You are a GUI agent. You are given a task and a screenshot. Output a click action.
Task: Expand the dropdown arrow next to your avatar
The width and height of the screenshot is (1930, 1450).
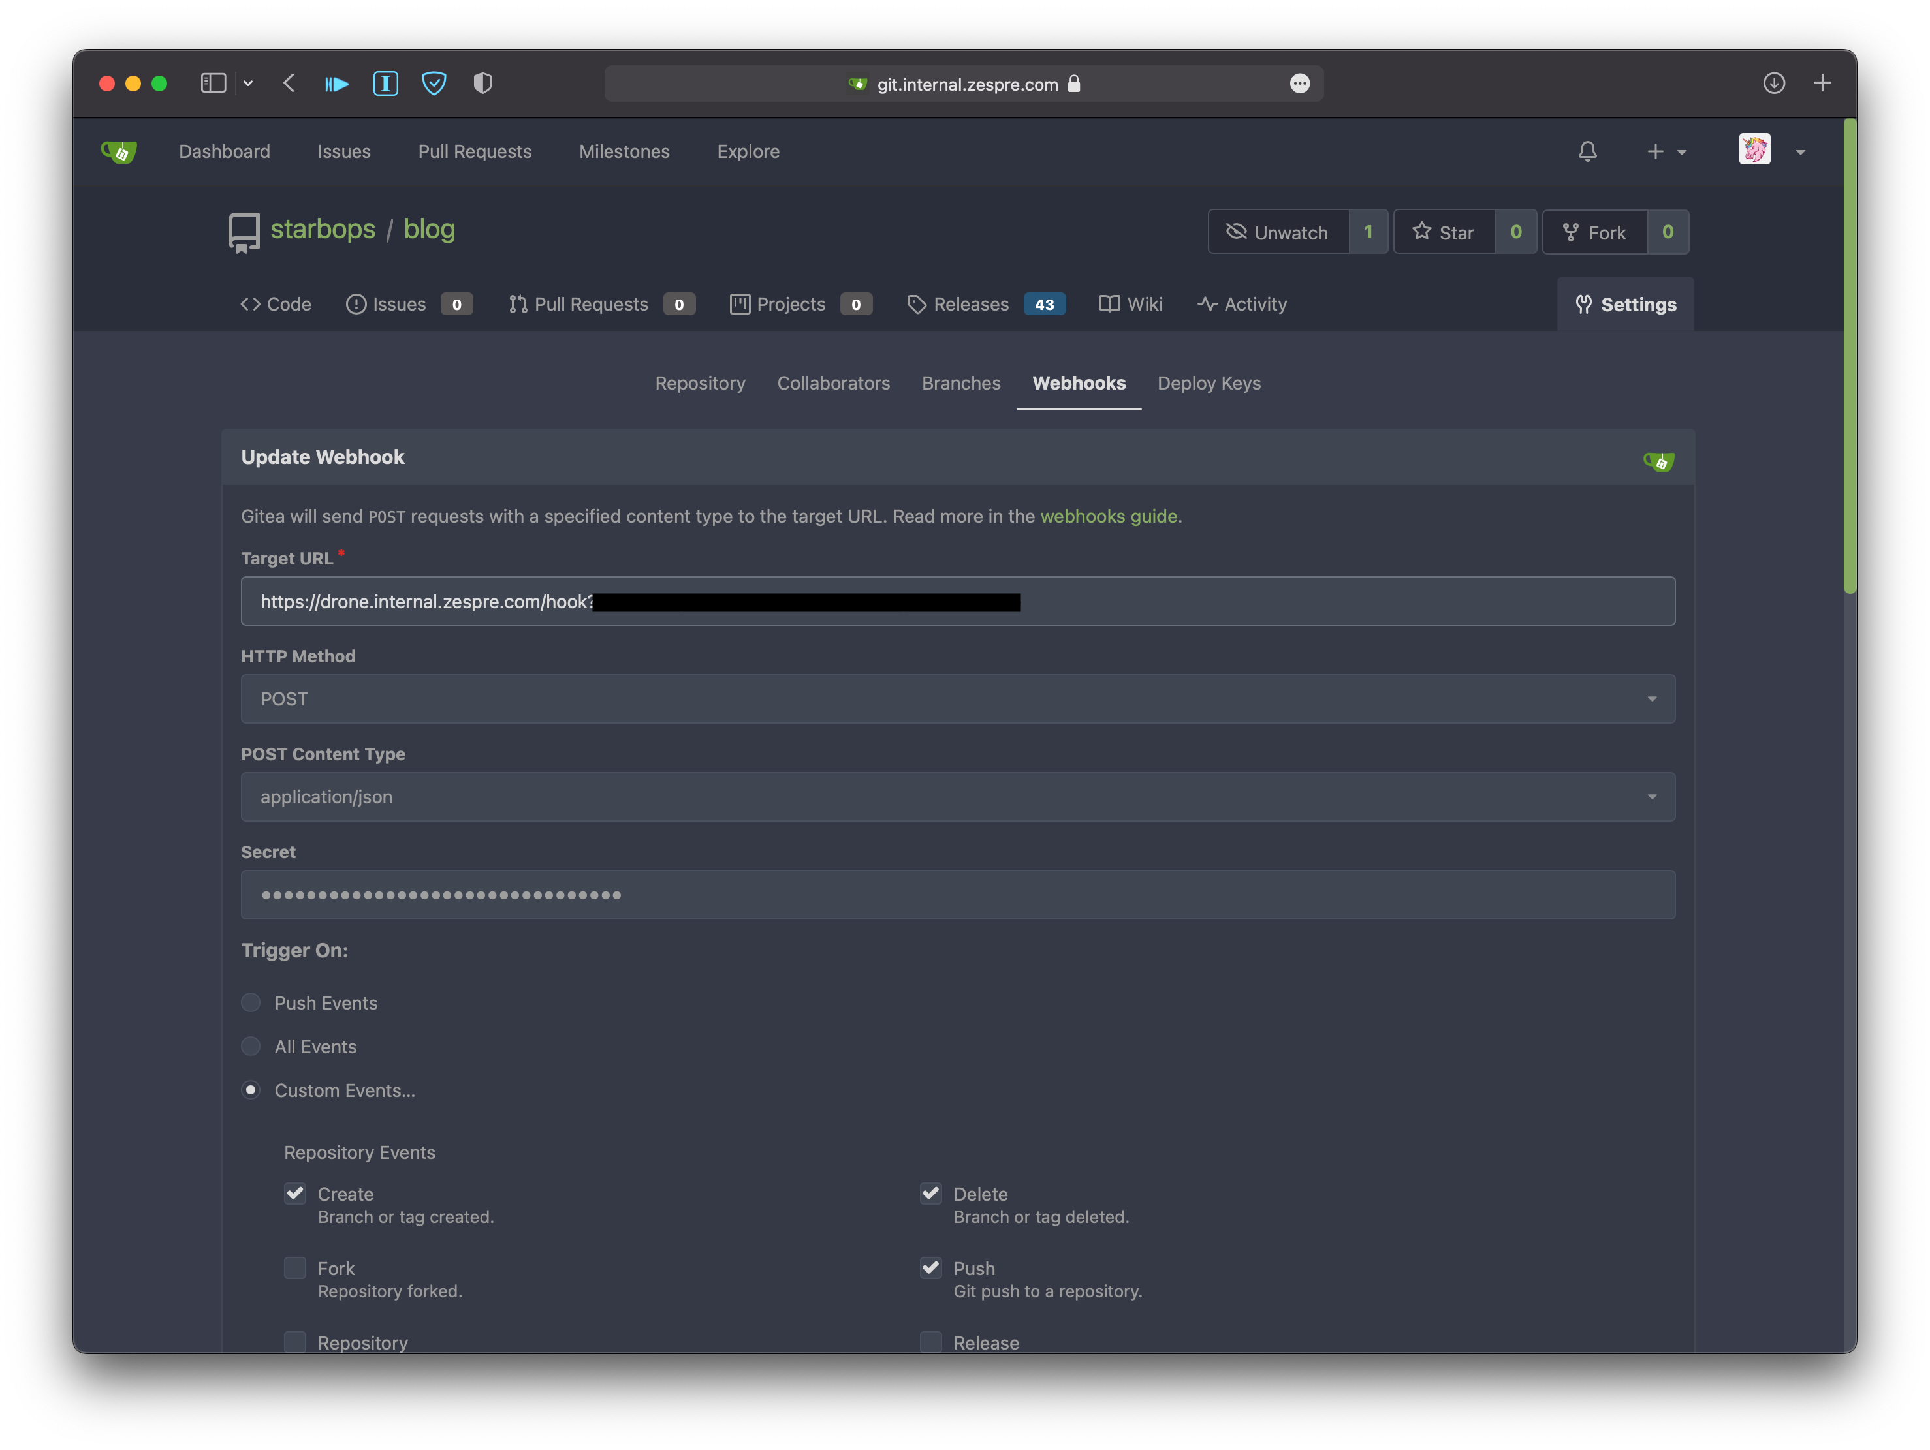(1800, 151)
